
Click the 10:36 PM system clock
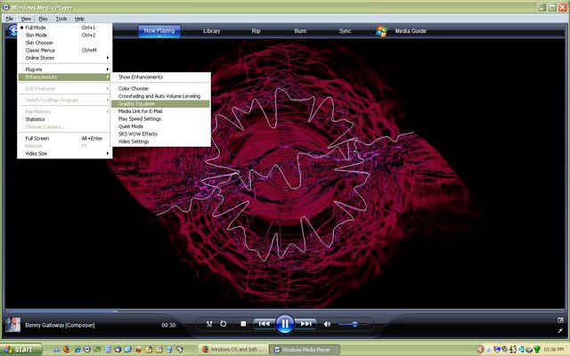[x=554, y=350]
